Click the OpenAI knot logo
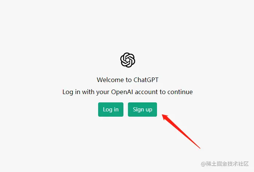This screenshot has width=254, height=172. pyautogui.click(x=128, y=60)
